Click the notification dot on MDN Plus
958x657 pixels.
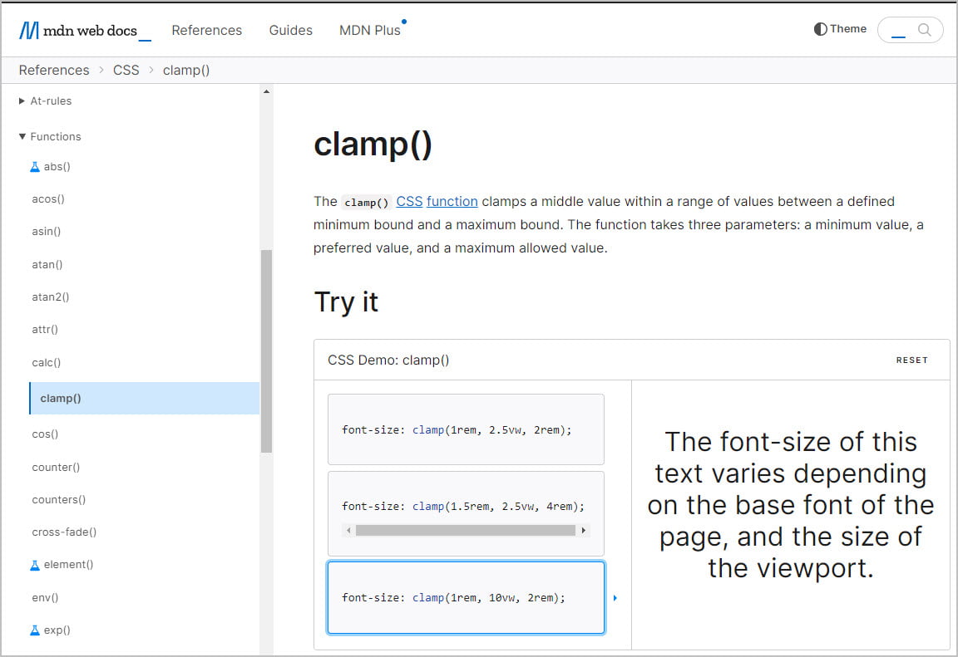404,20
